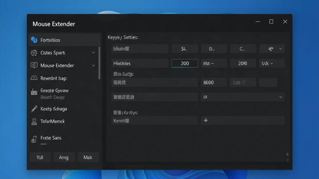Click the lock icon beside Frate Sans
The image size is (319, 179).
coord(34,139)
